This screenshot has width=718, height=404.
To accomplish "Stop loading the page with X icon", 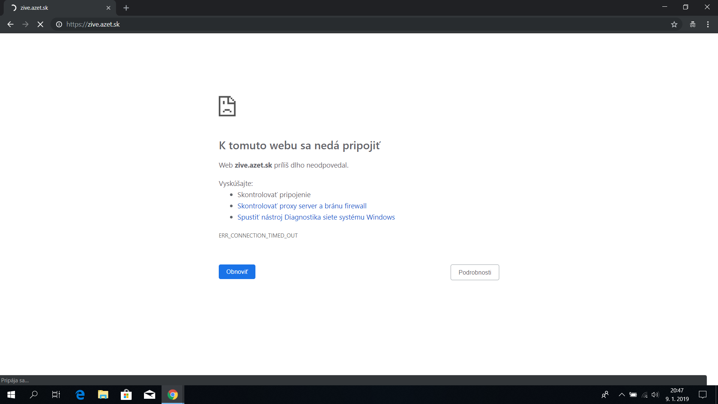I will coord(40,24).
